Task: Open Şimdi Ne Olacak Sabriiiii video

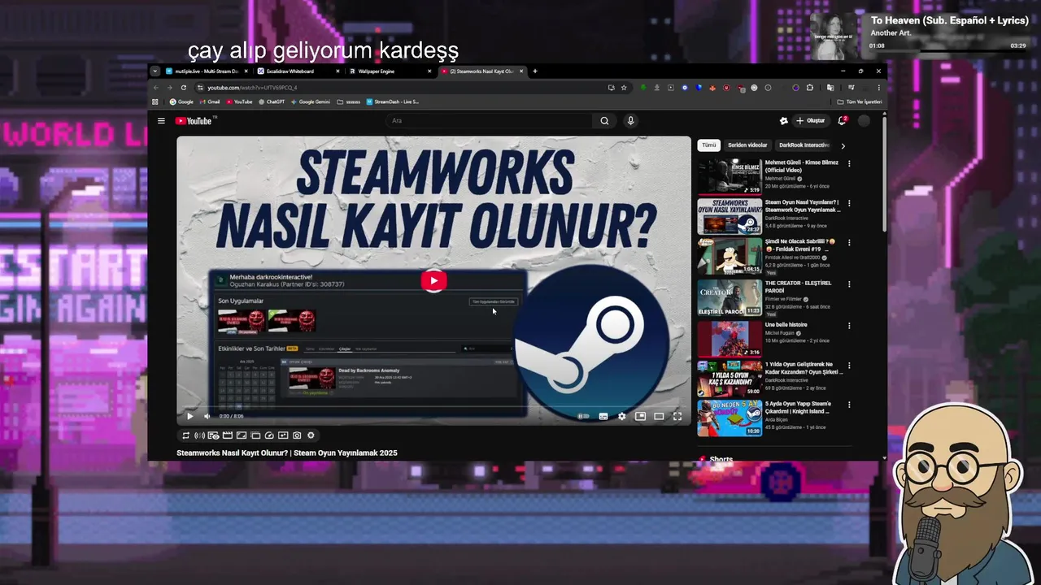Action: tap(730, 258)
